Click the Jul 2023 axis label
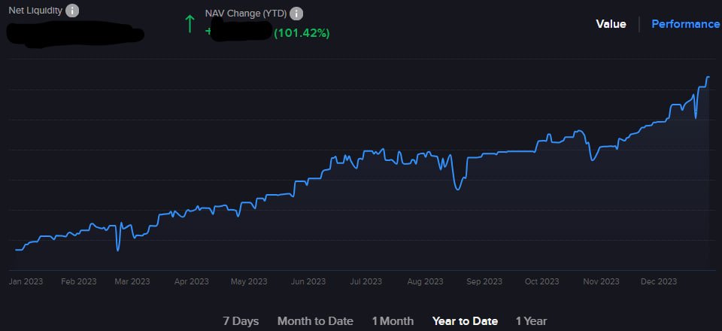 (x=366, y=281)
